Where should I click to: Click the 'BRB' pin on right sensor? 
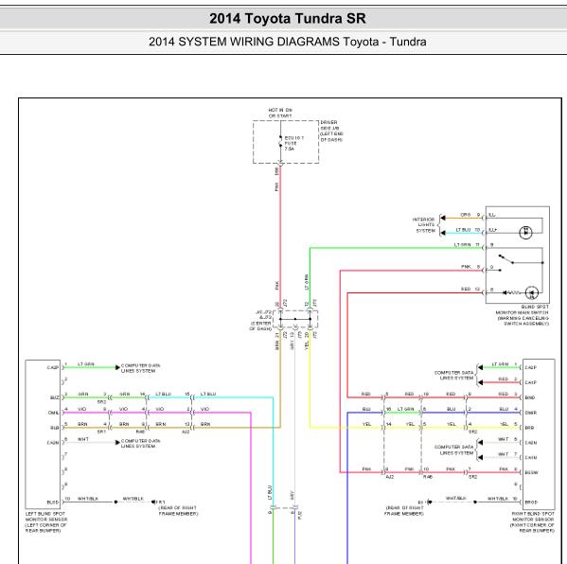click(529, 428)
